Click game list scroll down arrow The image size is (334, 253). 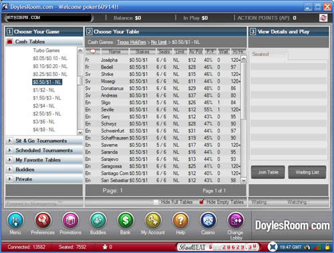click(x=80, y=132)
